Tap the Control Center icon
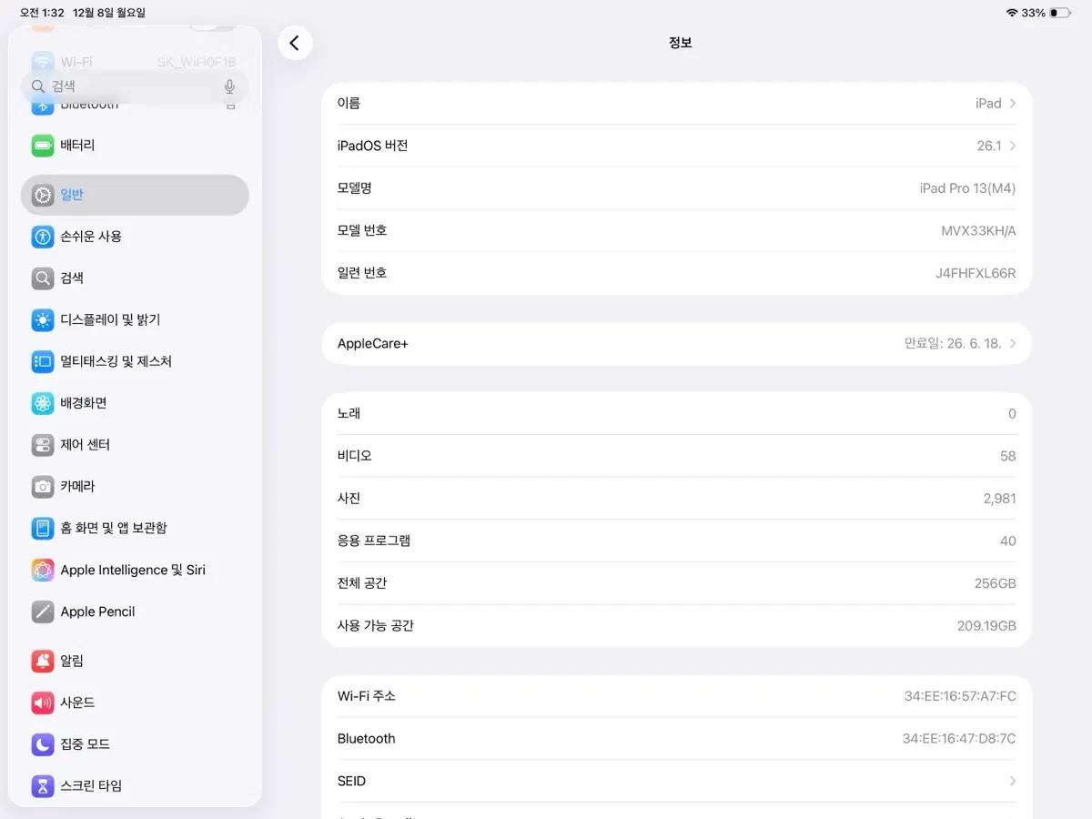Viewport: 1092px width, 819px height. (43, 445)
